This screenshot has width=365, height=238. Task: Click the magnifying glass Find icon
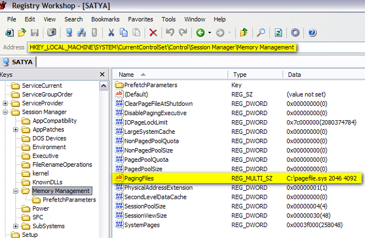261,33
